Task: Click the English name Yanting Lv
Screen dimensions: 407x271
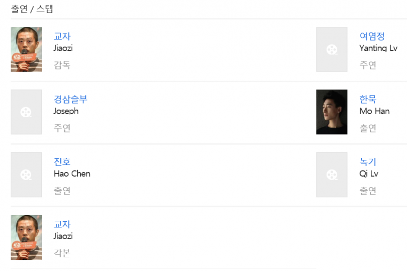Action: pos(378,48)
